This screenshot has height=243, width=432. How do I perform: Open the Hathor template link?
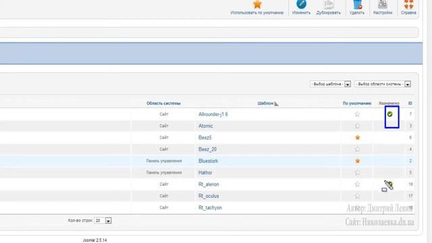205,173
